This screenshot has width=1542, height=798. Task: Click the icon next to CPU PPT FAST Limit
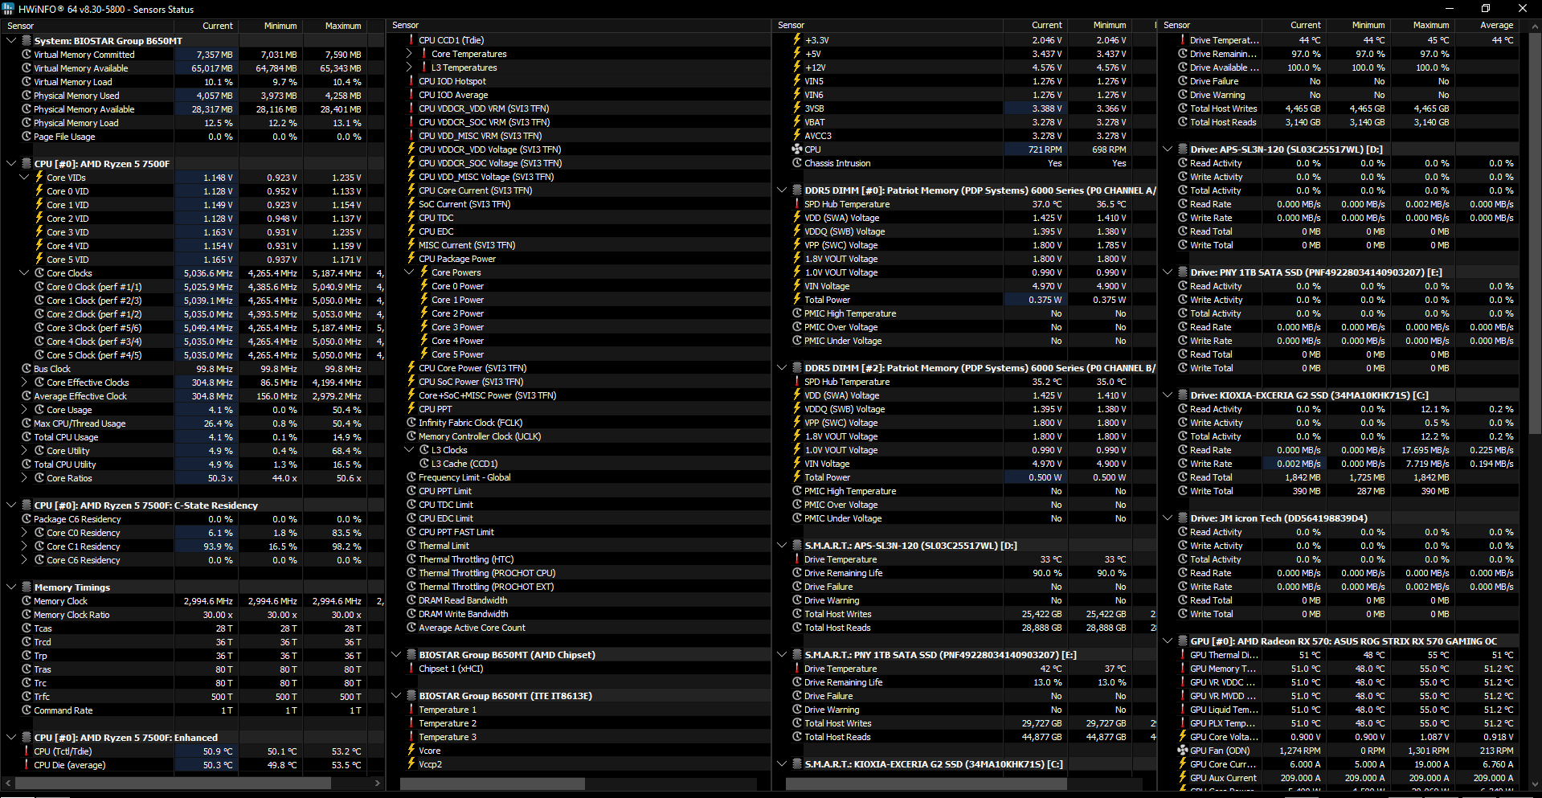(x=411, y=532)
